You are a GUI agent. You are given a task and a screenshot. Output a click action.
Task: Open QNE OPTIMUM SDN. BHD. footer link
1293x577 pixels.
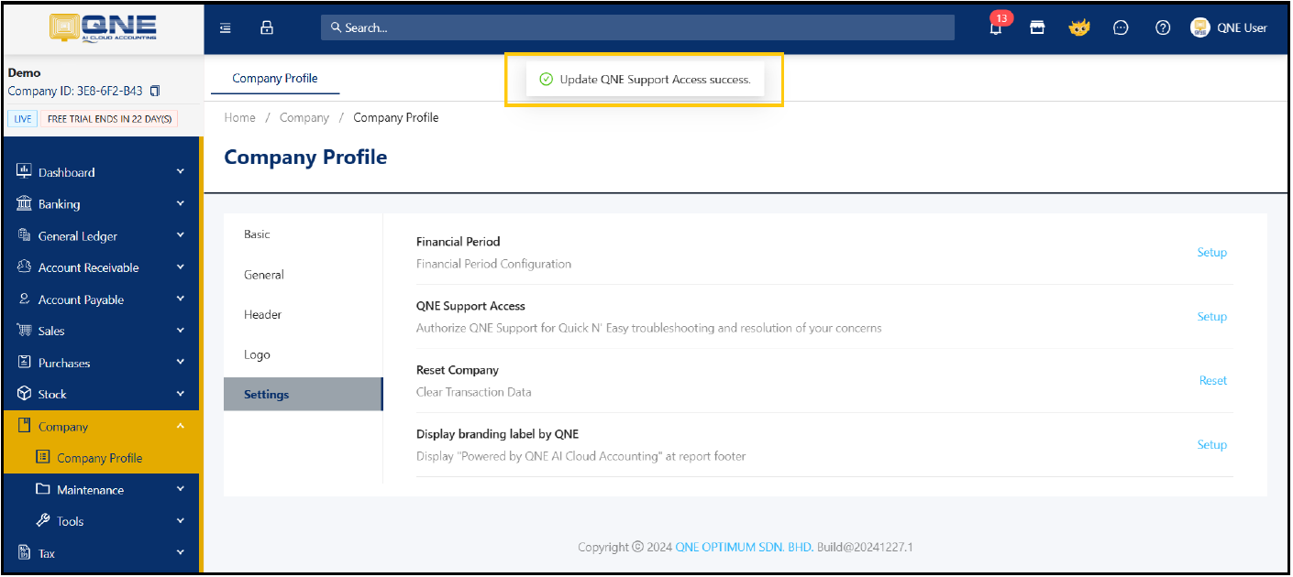(744, 547)
